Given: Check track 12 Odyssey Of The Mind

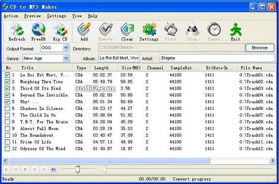Looking at the screenshot, I should (x=7, y=149).
